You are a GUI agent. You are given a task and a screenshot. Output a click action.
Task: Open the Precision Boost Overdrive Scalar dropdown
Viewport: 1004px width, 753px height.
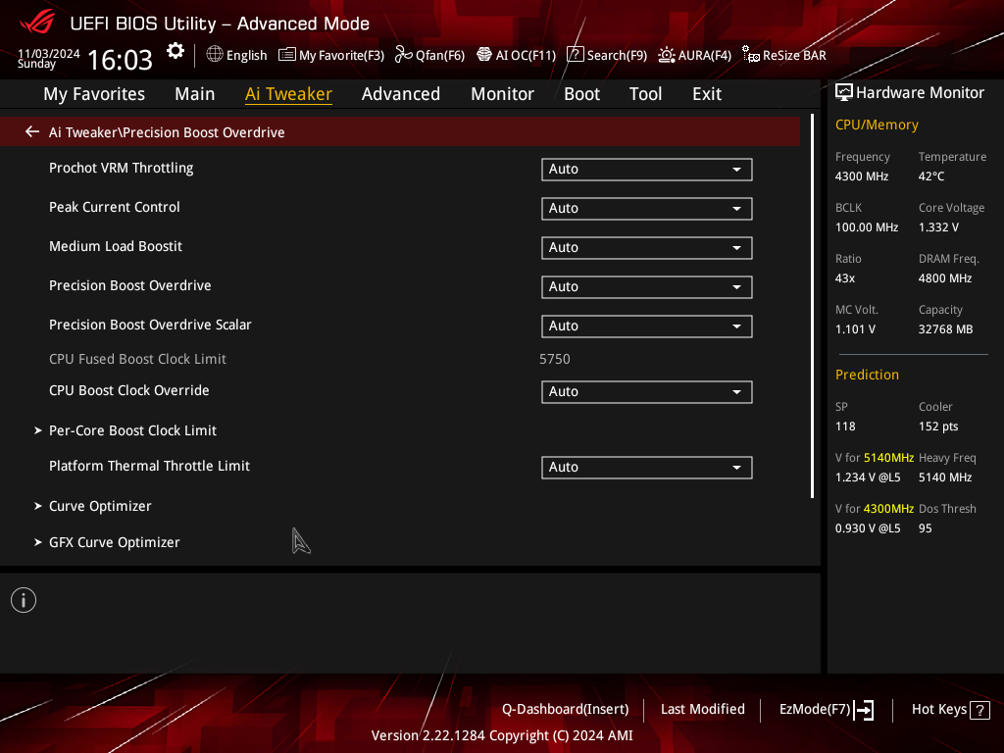click(647, 326)
